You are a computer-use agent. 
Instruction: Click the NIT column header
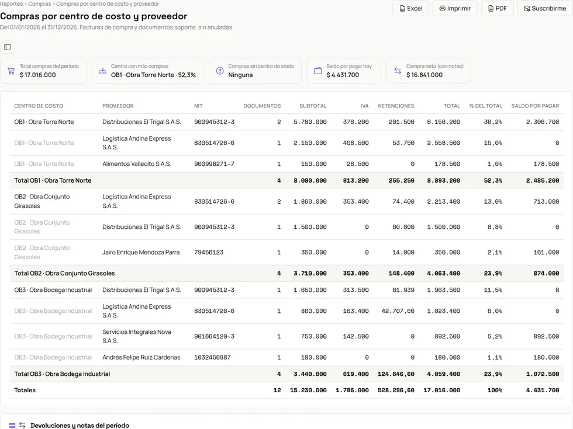click(198, 106)
